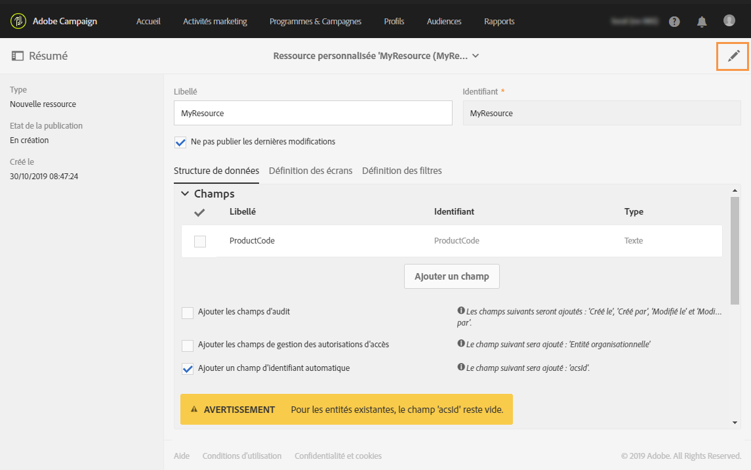Collapse the Champs section chevron
Screen dimensions: 751x470
click(185, 194)
